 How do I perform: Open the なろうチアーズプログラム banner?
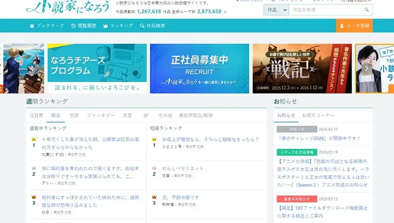point(97,68)
